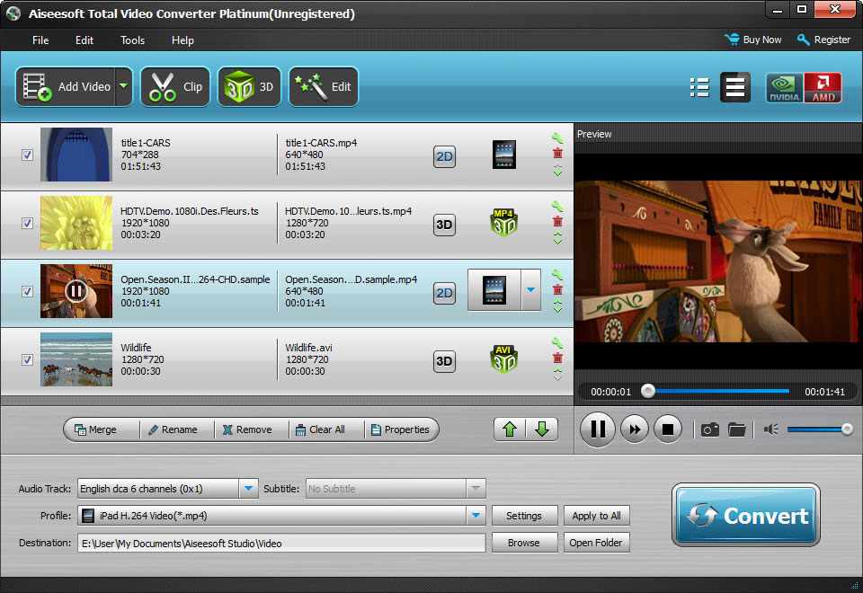Open the 3D settings tool
863x593 pixels.
[x=249, y=87]
